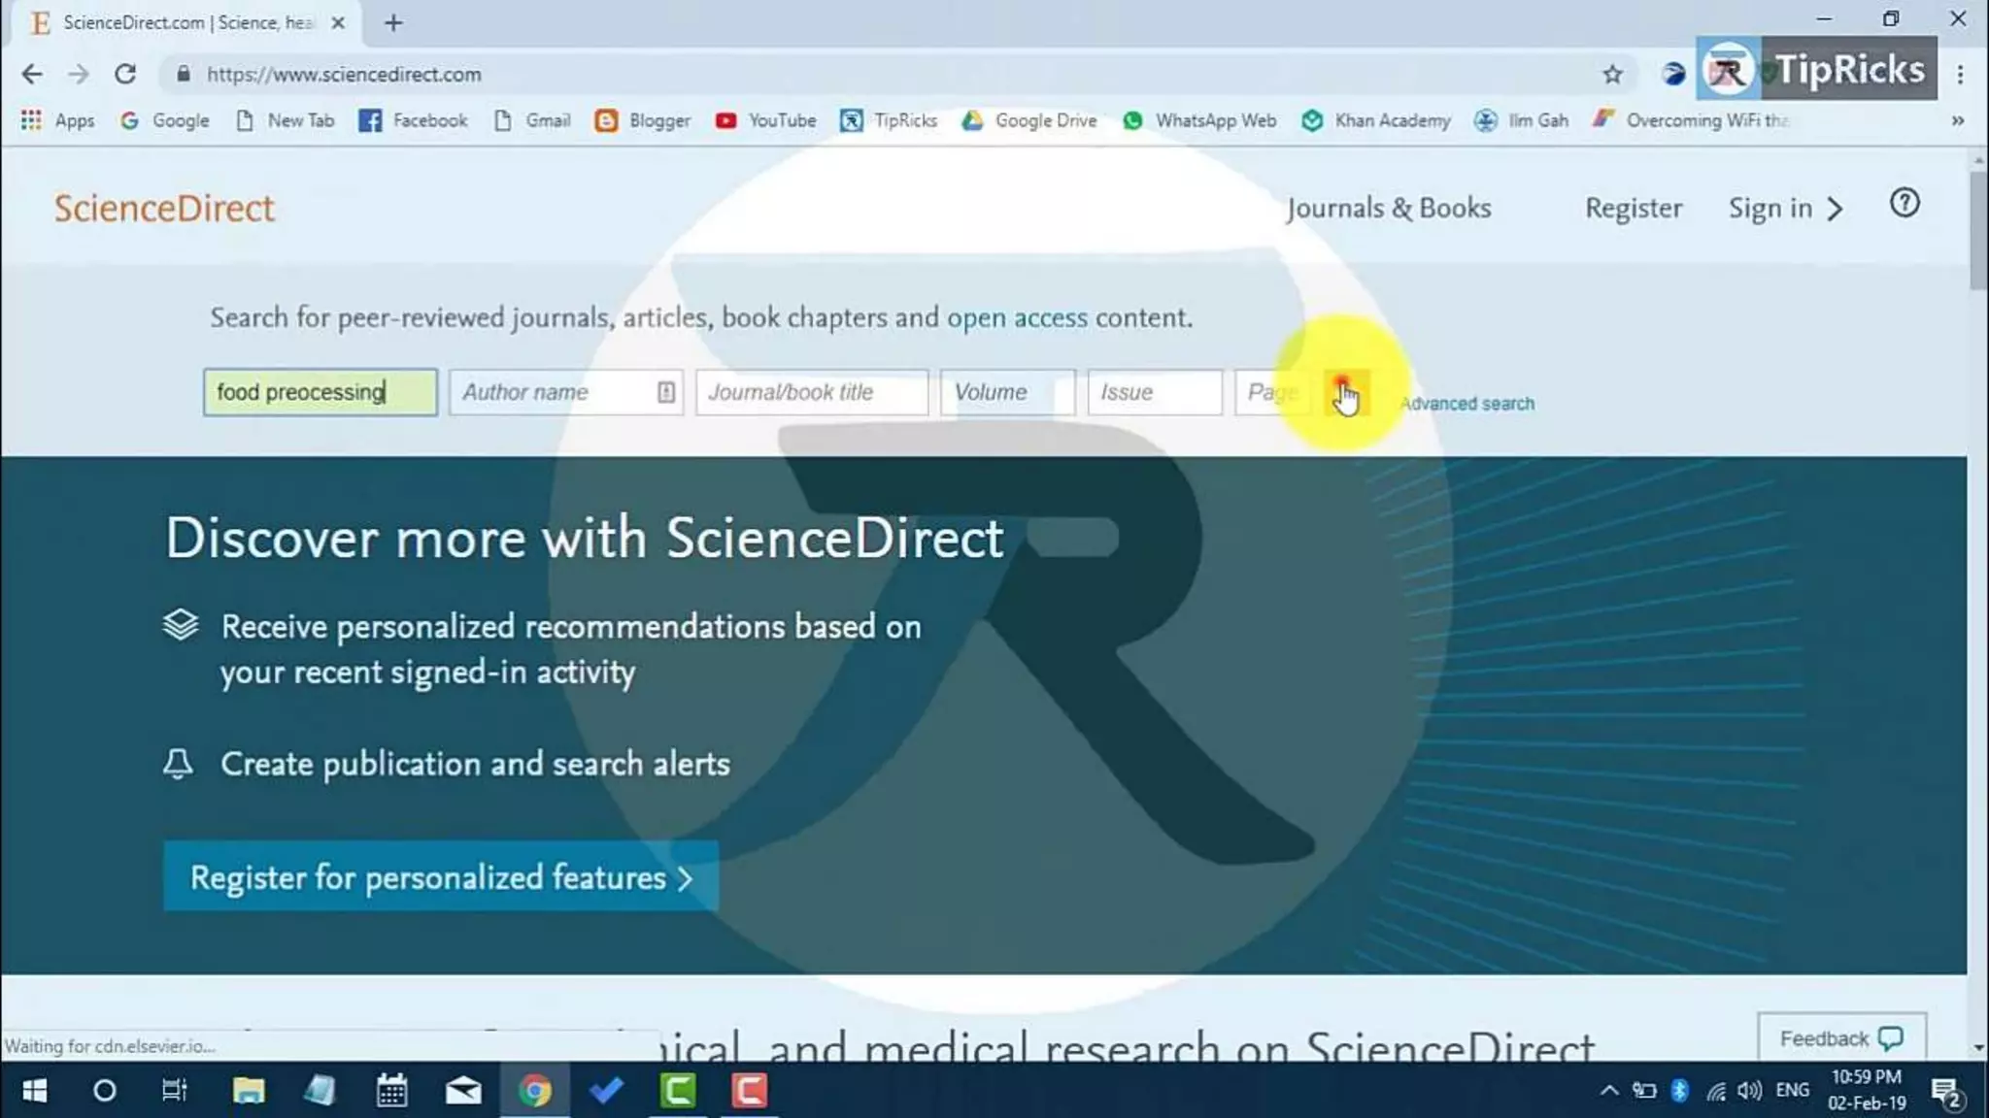The height and width of the screenshot is (1118, 1989).
Task: Click the bookmark star icon in address bar
Action: [x=1612, y=75]
